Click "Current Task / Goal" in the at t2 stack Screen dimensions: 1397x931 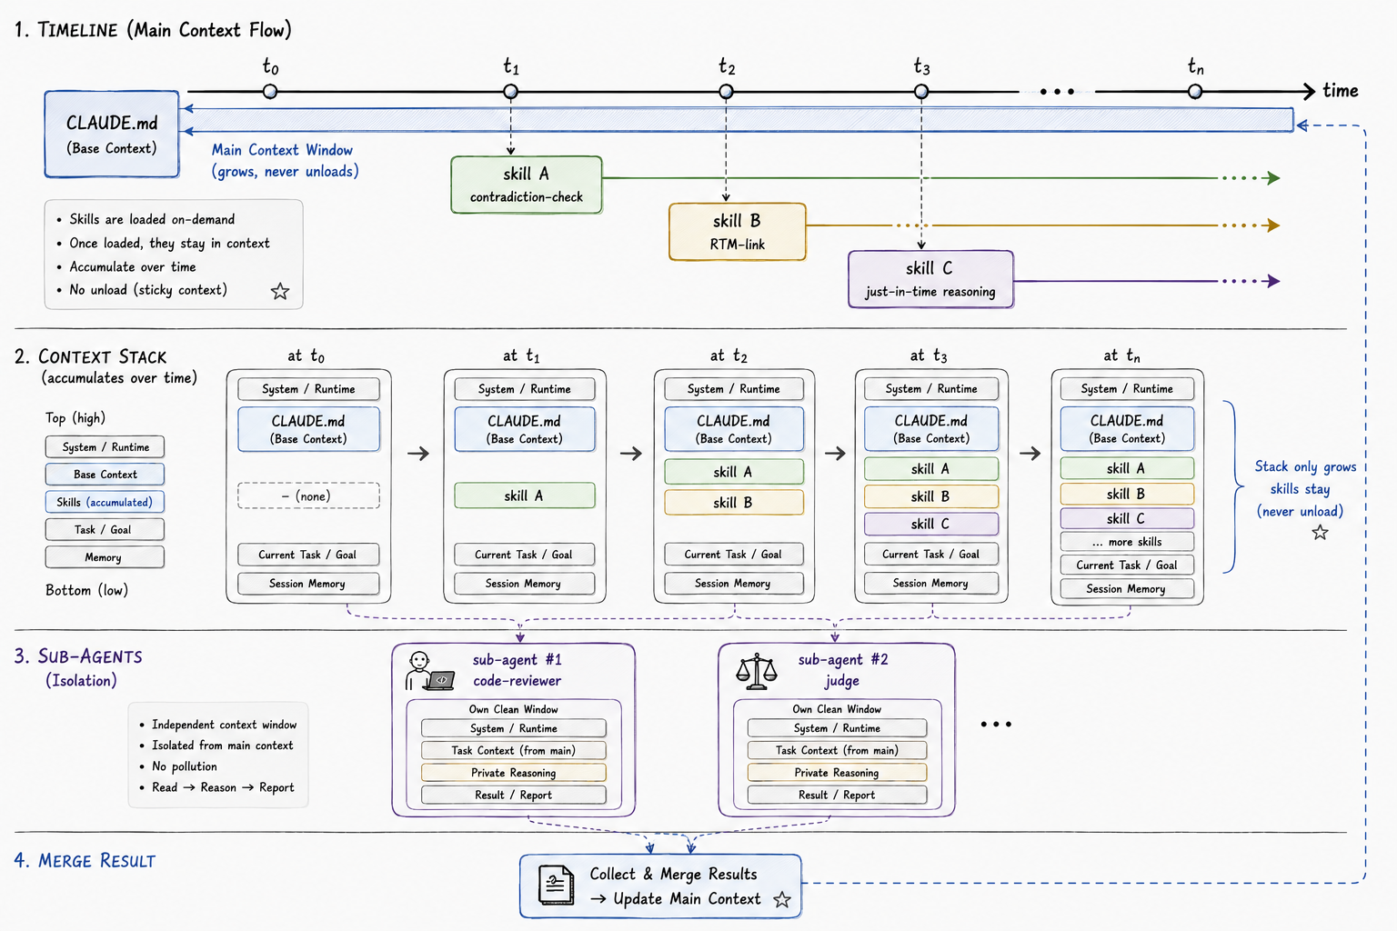point(734,555)
